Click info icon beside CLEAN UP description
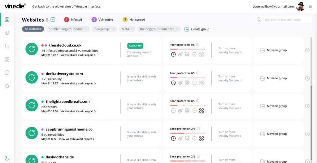Screen dimensions: 317x163 [x=141, y=56]
